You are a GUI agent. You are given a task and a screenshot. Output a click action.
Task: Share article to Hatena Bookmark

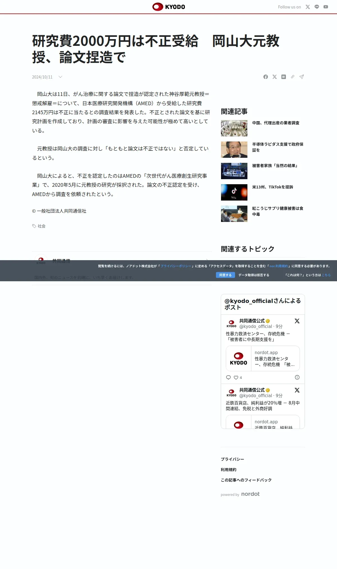[x=284, y=77]
